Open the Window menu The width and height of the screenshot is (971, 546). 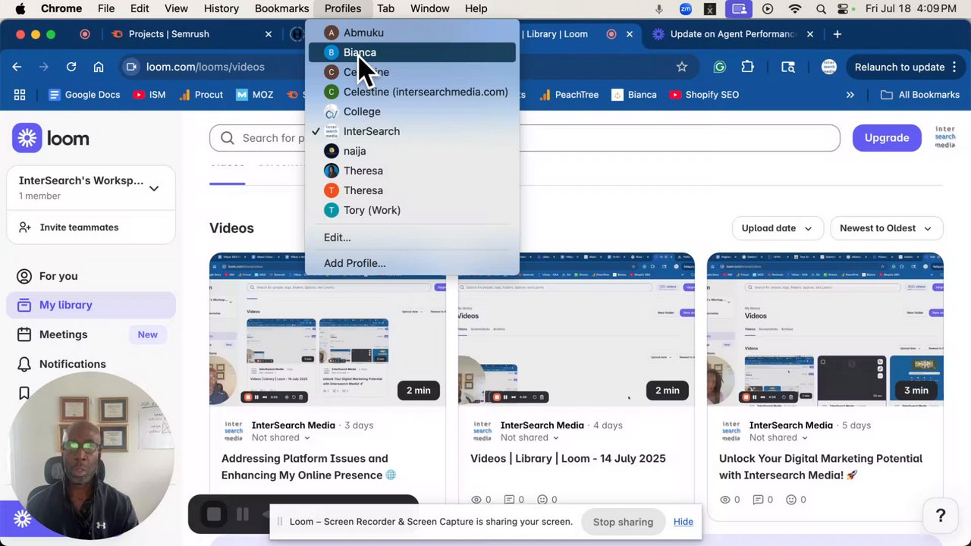(x=429, y=8)
